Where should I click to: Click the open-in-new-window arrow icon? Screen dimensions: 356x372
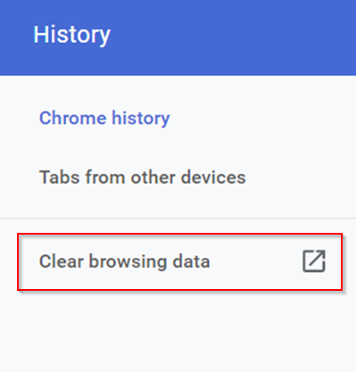tap(314, 261)
